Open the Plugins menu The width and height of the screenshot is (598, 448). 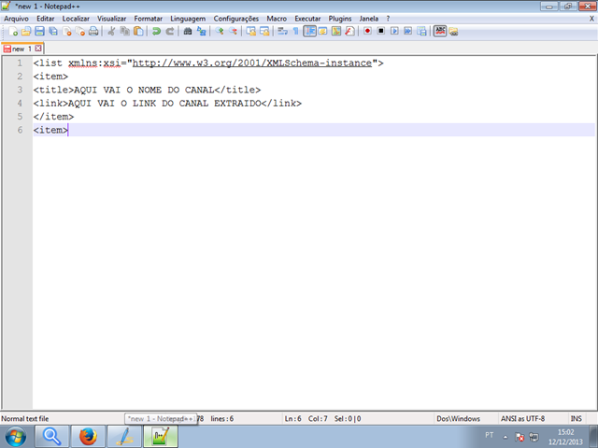tap(340, 19)
